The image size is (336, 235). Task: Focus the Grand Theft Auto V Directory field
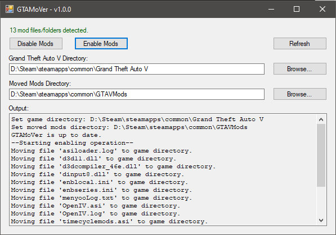point(137,69)
